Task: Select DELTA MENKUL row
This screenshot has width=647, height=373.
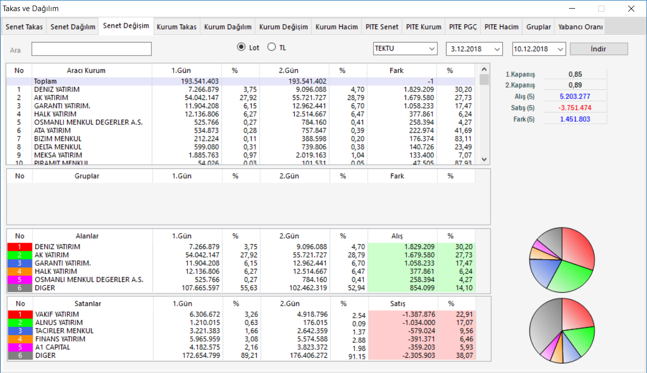Action: 241,147
